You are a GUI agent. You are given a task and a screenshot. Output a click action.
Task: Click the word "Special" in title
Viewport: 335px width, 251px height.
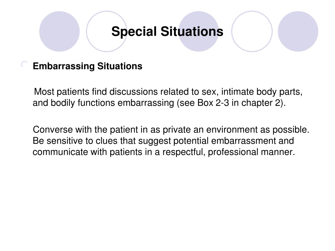134,32
